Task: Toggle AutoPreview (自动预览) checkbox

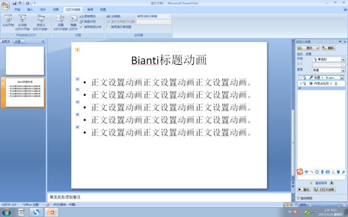Action: (x=299, y=198)
